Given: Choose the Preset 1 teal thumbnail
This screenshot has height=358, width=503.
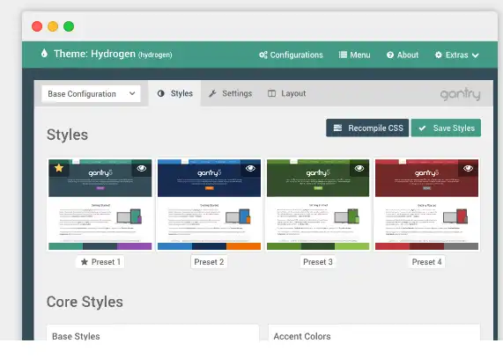Looking at the screenshot, I should [100, 204].
